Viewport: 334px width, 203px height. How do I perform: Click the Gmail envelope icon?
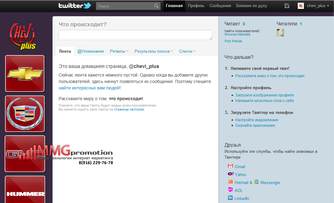(230, 166)
